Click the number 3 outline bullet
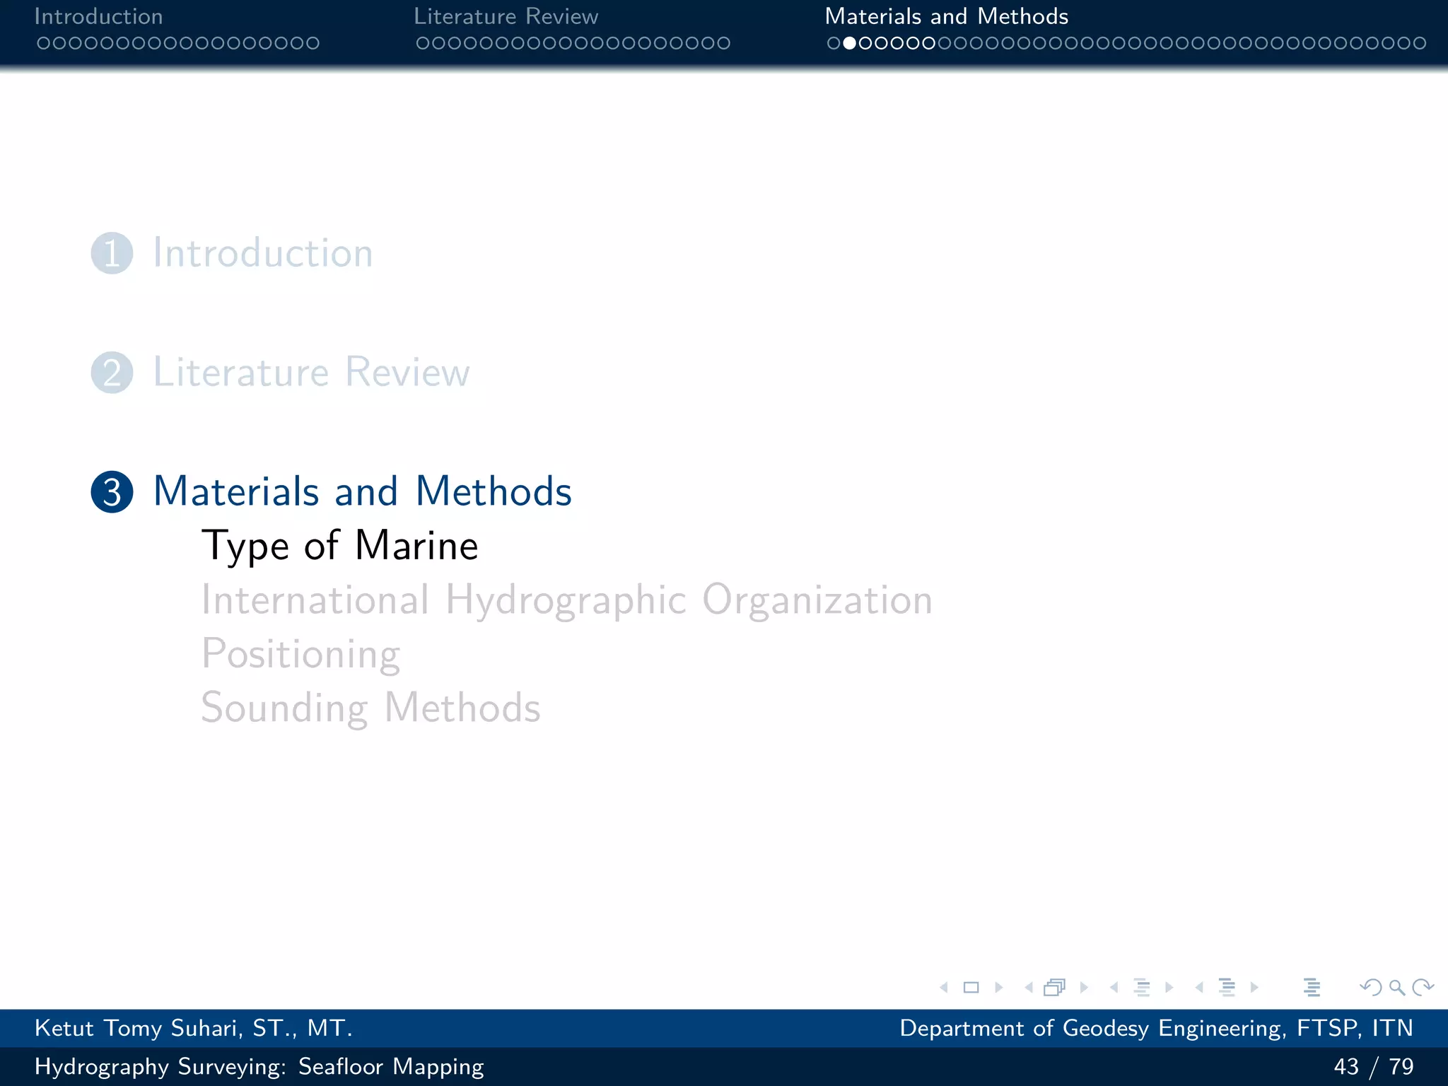1448x1086 pixels. 112,491
